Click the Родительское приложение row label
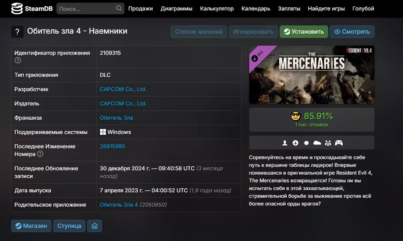403x241 pixels. tap(50, 205)
